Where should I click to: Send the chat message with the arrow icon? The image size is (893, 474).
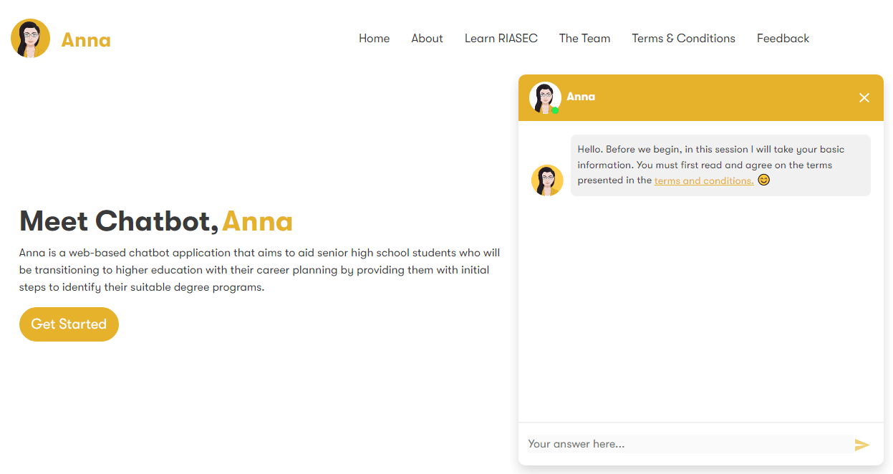pos(862,444)
